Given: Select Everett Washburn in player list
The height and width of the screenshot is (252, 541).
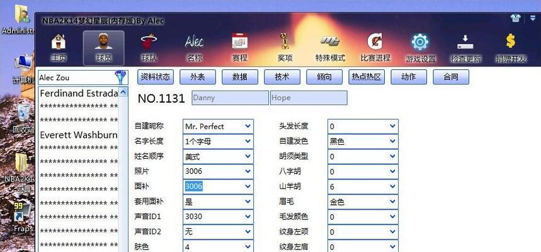Looking at the screenshot, I should [x=79, y=135].
